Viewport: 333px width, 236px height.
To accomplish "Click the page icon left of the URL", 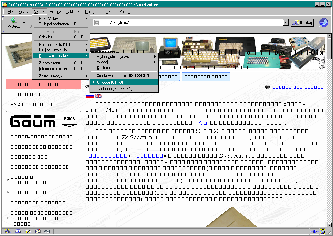I will pos(97,23).
